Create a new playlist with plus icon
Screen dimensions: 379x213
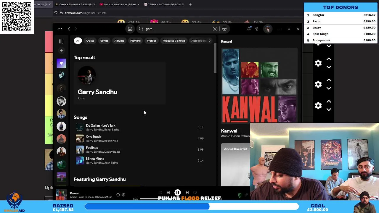(61, 51)
